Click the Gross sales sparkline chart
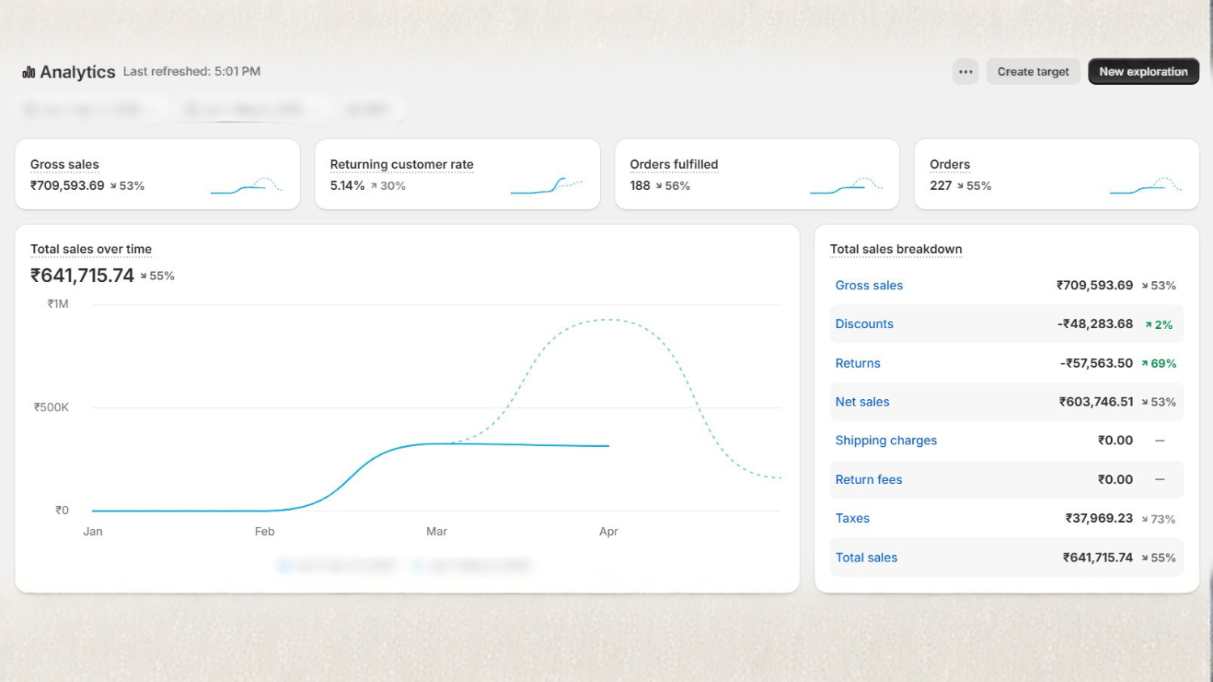Screen dimensions: 1213x682 coord(247,185)
